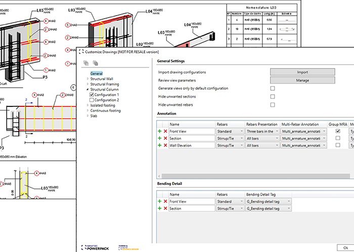Click the Name column header in Annotation table

coord(192,124)
